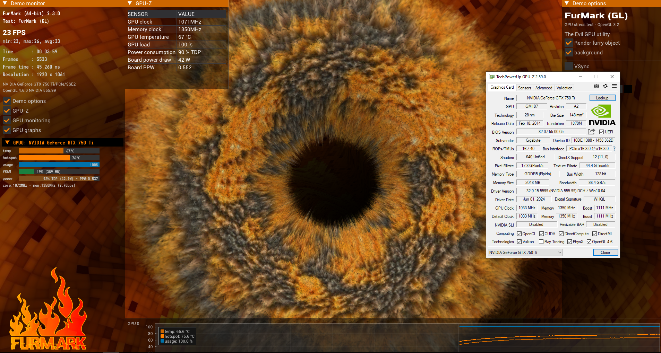This screenshot has width=661, height=353.
Task: Click the FurMark flame logo
Action: (49, 315)
